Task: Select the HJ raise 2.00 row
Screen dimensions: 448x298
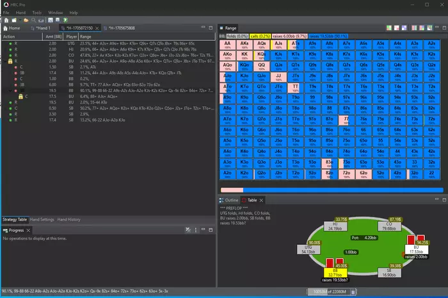Action: pos(108,49)
